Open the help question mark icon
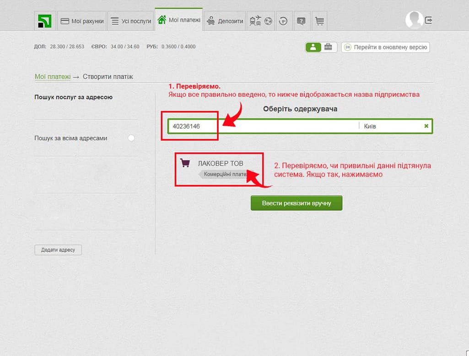Image resolution: width=469 pixels, height=356 pixels. (x=301, y=21)
